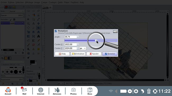Expand the zoom percentage dropdown in status bar
The height and width of the screenshot is (96, 172).
[73, 83]
